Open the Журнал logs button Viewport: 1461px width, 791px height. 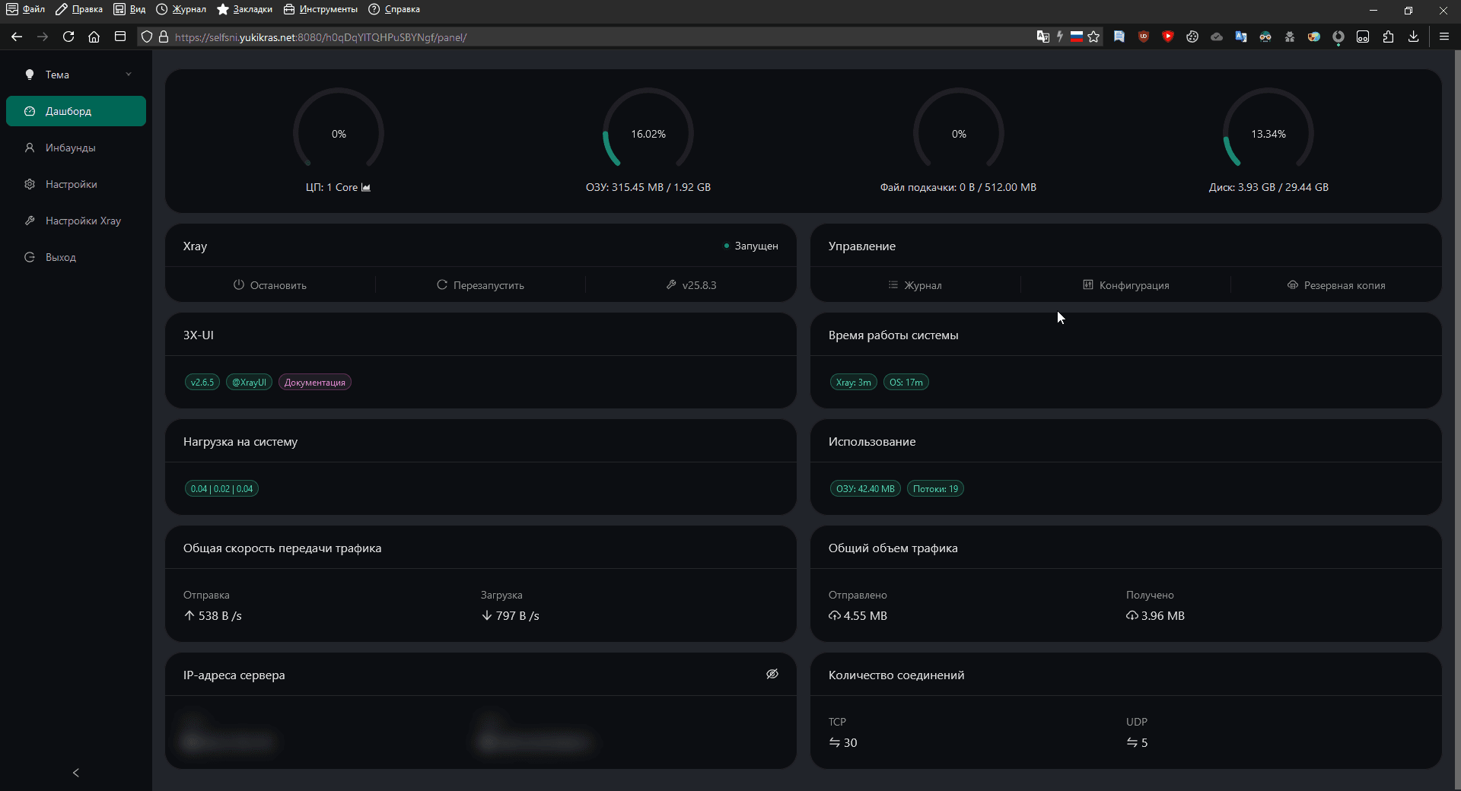click(x=915, y=285)
